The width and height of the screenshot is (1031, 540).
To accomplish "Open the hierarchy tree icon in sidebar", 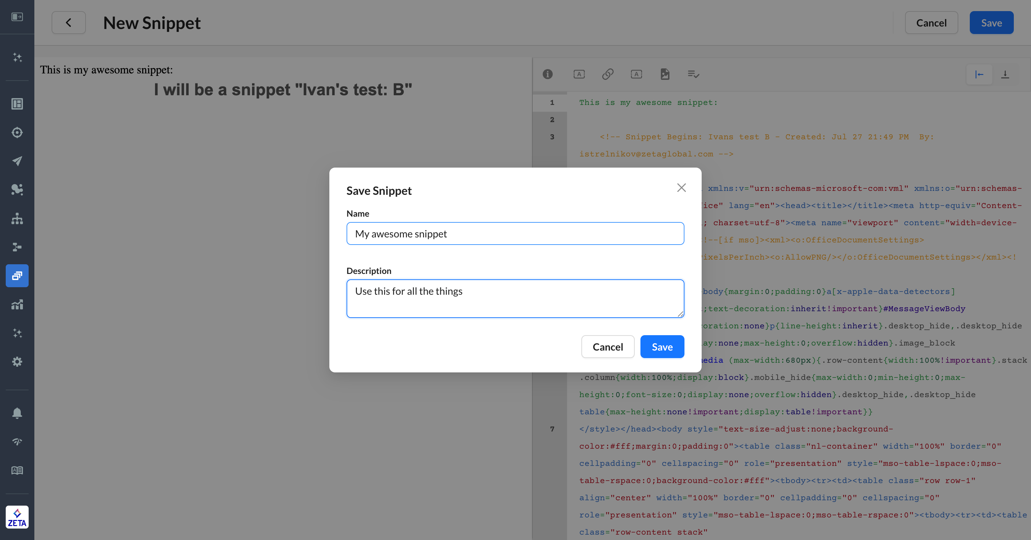I will click(17, 218).
